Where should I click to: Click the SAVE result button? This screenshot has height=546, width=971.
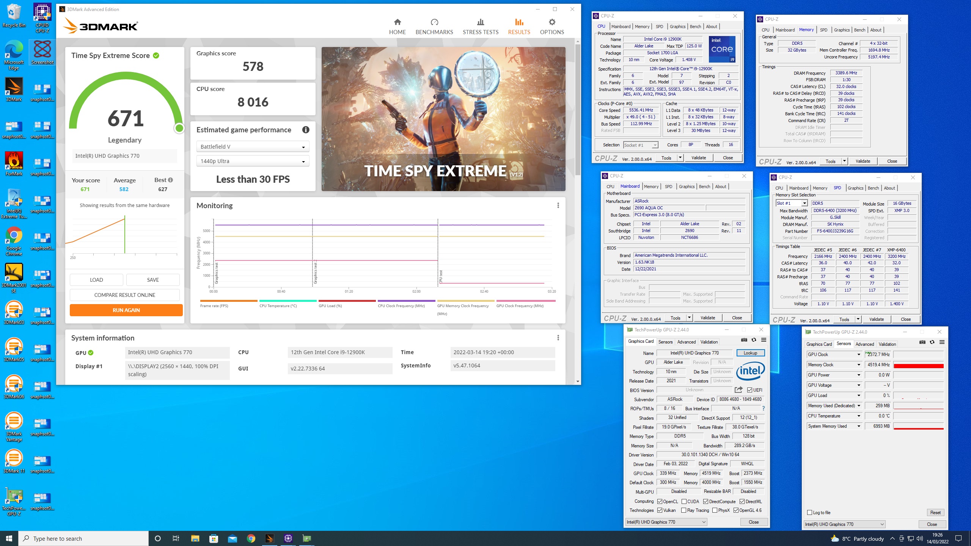pyautogui.click(x=153, y=280)
